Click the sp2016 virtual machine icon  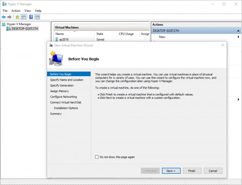click(x=57, y=39)
